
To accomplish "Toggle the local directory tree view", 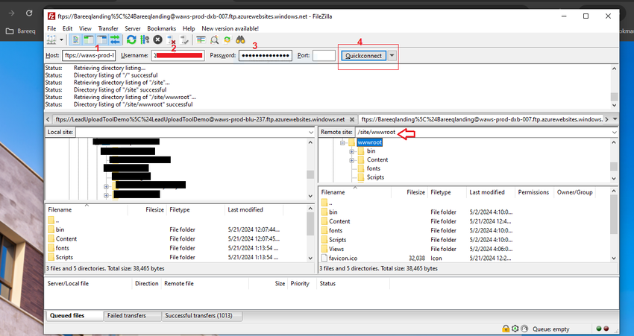I will pos(89,39).
